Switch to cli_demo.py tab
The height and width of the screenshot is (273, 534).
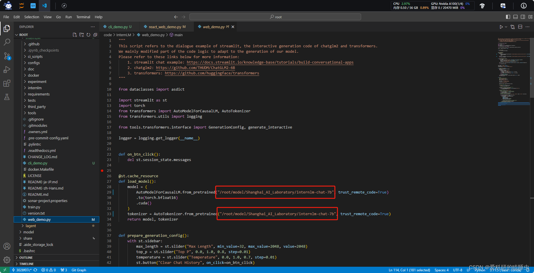[x=118, y=27]
